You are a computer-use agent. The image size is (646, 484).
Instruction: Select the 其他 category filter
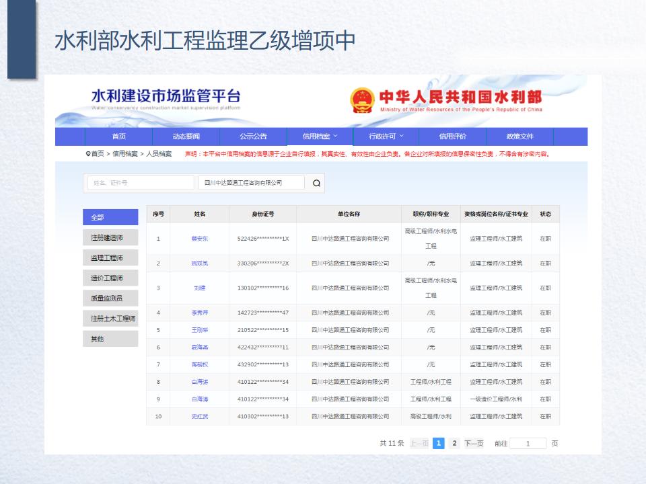click(110, 339)
